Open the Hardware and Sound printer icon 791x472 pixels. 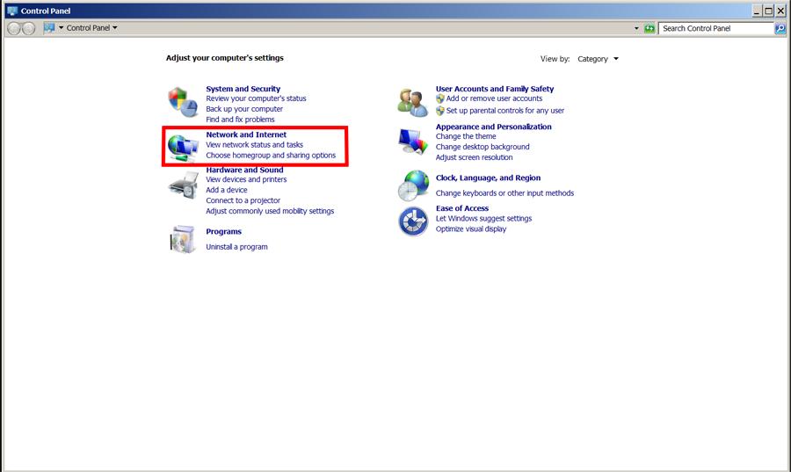point(183,185)
